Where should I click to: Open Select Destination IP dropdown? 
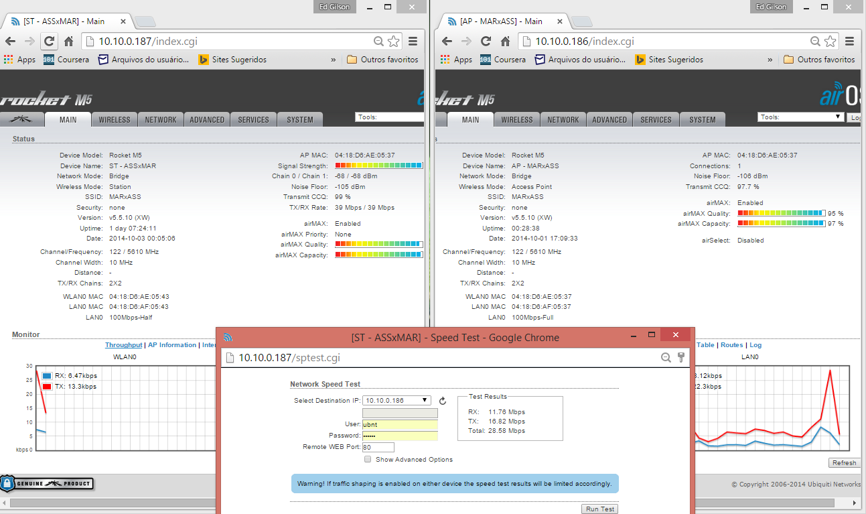pos(396,400)
